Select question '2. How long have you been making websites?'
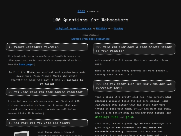This screenshot has width=181, height=136. [x=47, y=92]
